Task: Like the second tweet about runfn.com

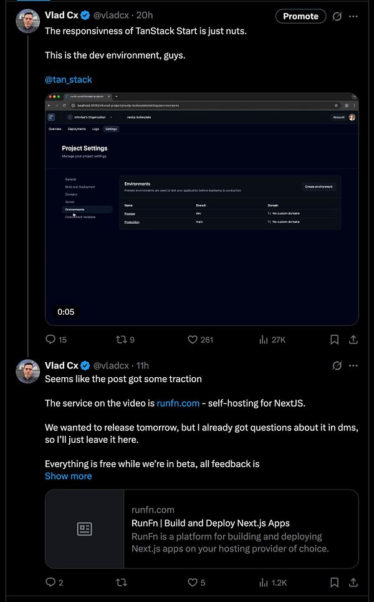Action: click(192, 582)
